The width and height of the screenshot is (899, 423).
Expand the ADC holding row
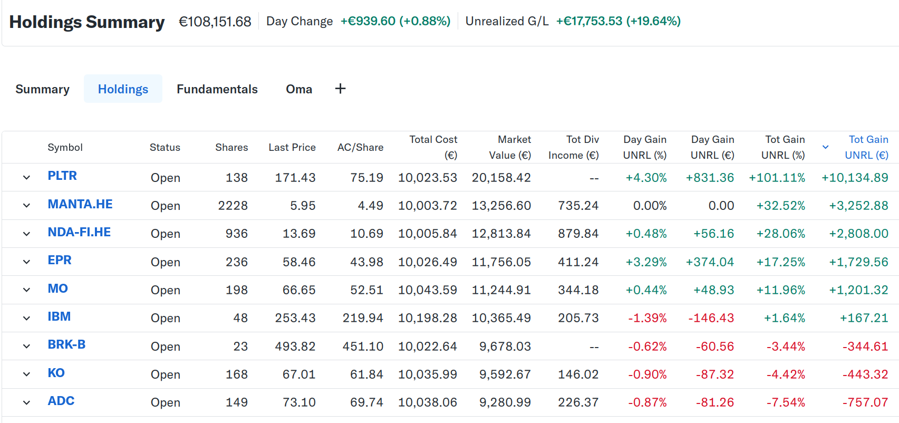pos(26,402)
